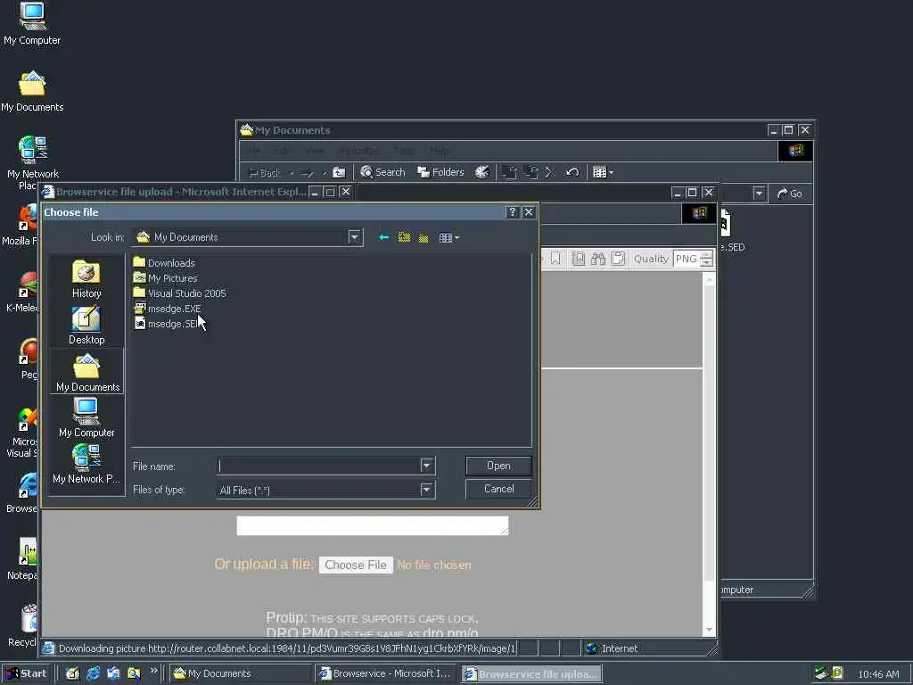Open the Start menu
Screen dimensions: 913x685
pyautogui.click(x=26, y=673)
